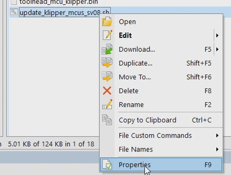Expand the File Names submenu arrow
This screenshot has height=175, width=231.
pos(217,149)
